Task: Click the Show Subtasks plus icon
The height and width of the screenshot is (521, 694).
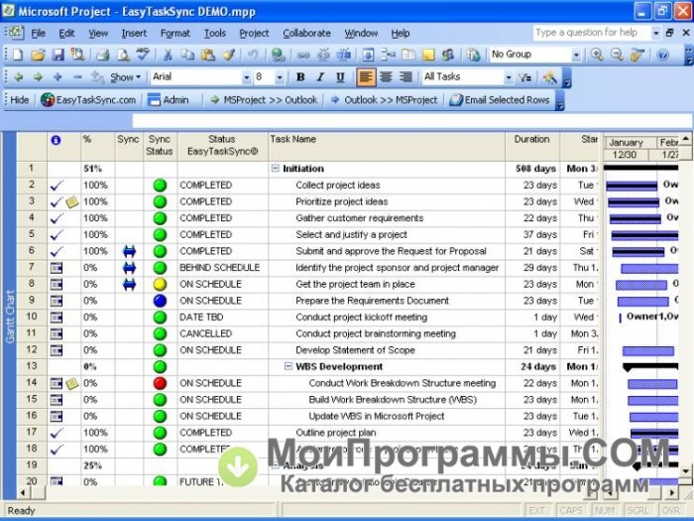Action: point(58,77)
